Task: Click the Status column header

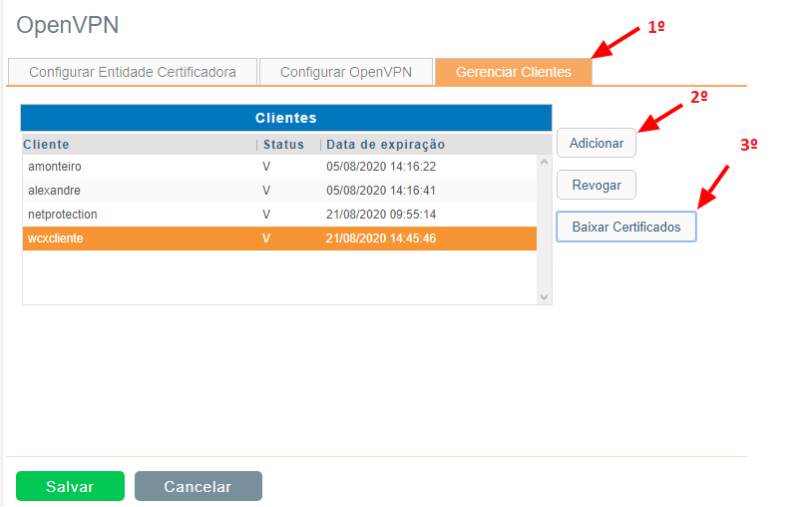Action: pos(283,145)
